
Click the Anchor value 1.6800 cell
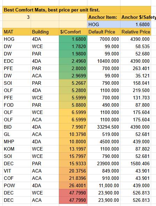click(135, 24)
